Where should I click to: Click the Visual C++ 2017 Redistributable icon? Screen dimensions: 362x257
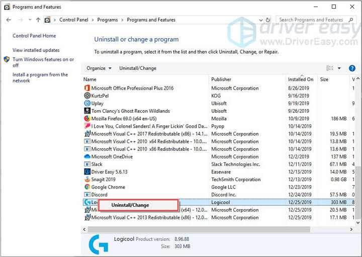(87, 134)
